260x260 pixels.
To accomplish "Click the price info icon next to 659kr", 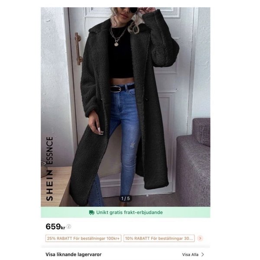I will (69, 226).
